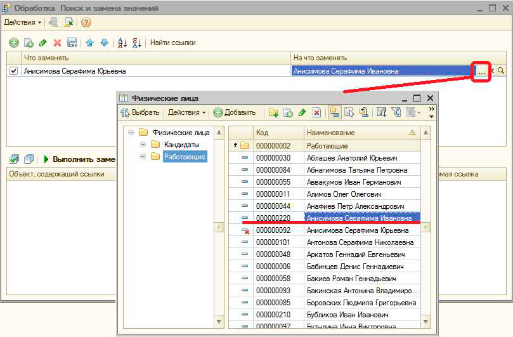Sort ascending with the A-Z icon
Image resolution: width=513 pixels, height=337 pixels.
click(122, 43)
